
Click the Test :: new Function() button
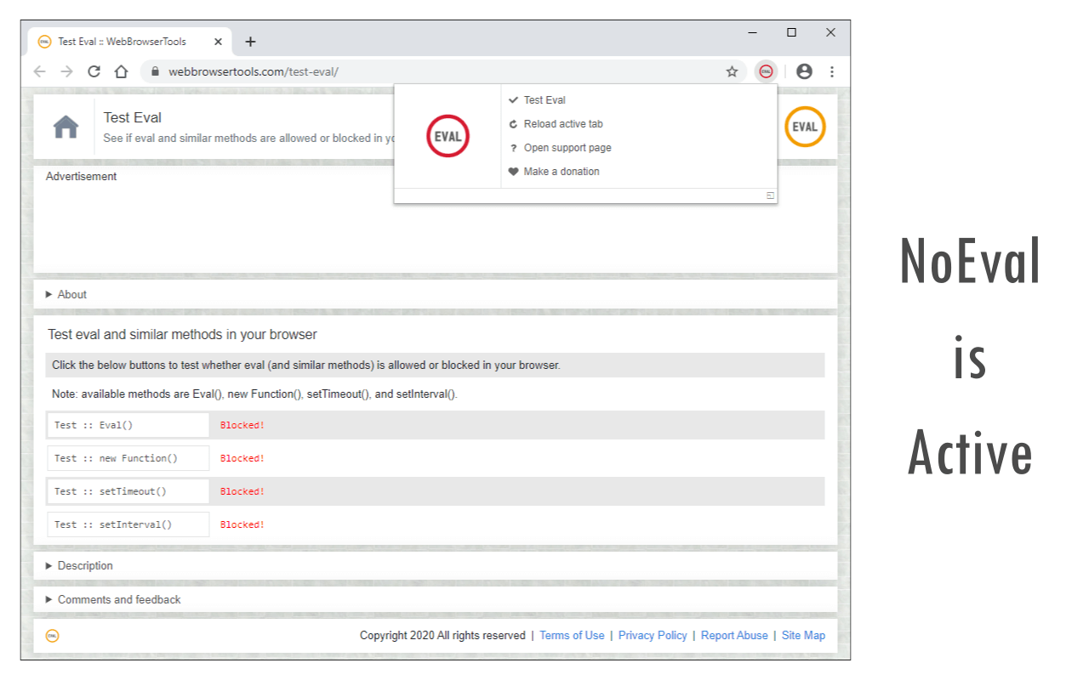128,458
